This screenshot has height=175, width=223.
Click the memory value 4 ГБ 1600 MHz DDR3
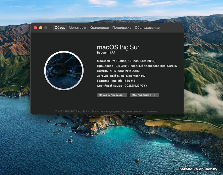(x=125, y=71)
